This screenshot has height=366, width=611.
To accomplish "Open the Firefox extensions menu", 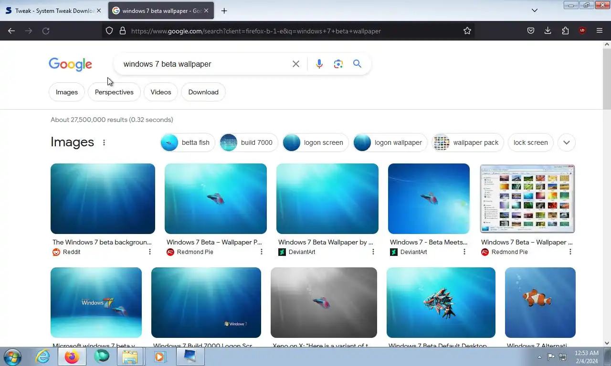I will coord(565,30).
